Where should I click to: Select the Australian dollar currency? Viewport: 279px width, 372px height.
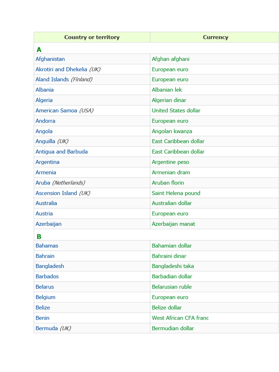(172, 203)
